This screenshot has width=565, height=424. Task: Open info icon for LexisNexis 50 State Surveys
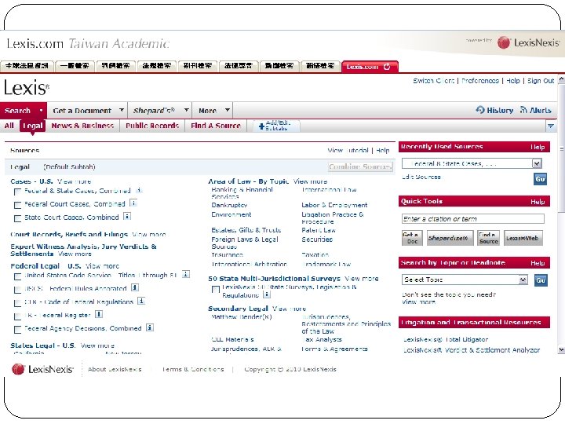pyautogui.click(x=267, y=294)
